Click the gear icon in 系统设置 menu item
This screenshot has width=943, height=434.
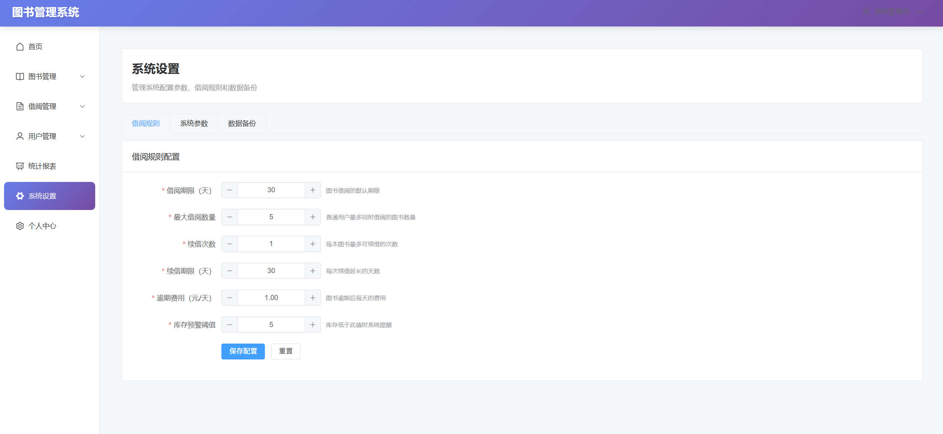click(x=20, y=196)
